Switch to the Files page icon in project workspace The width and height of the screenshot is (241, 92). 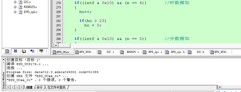coord(7,51)
